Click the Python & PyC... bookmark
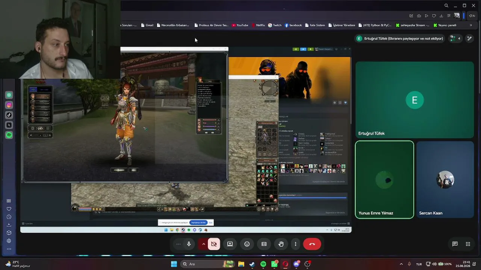Screen dimensions: 481x270 tap(375, 25)
